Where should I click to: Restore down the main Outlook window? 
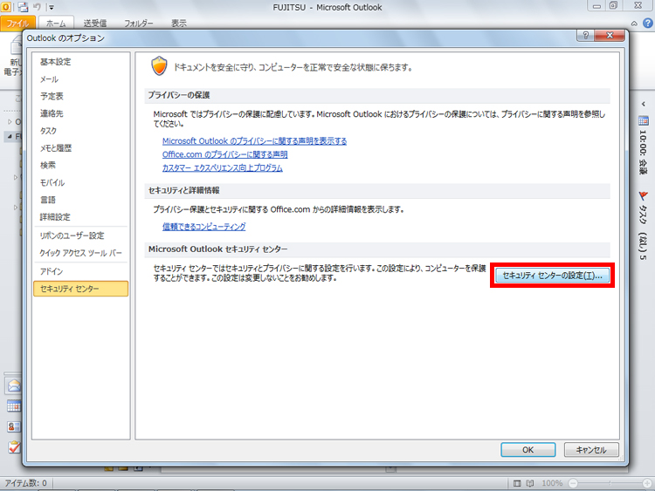[x=613, y=6]
